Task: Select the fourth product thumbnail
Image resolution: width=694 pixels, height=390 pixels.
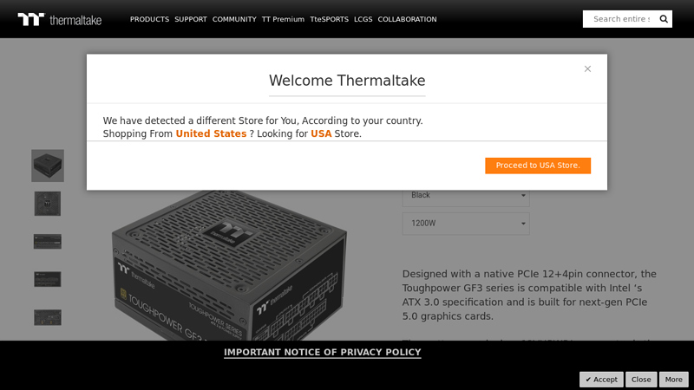Action: (x=48, y=279)
